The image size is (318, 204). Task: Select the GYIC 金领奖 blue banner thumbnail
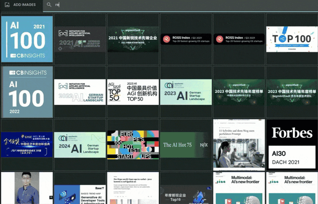27,145
